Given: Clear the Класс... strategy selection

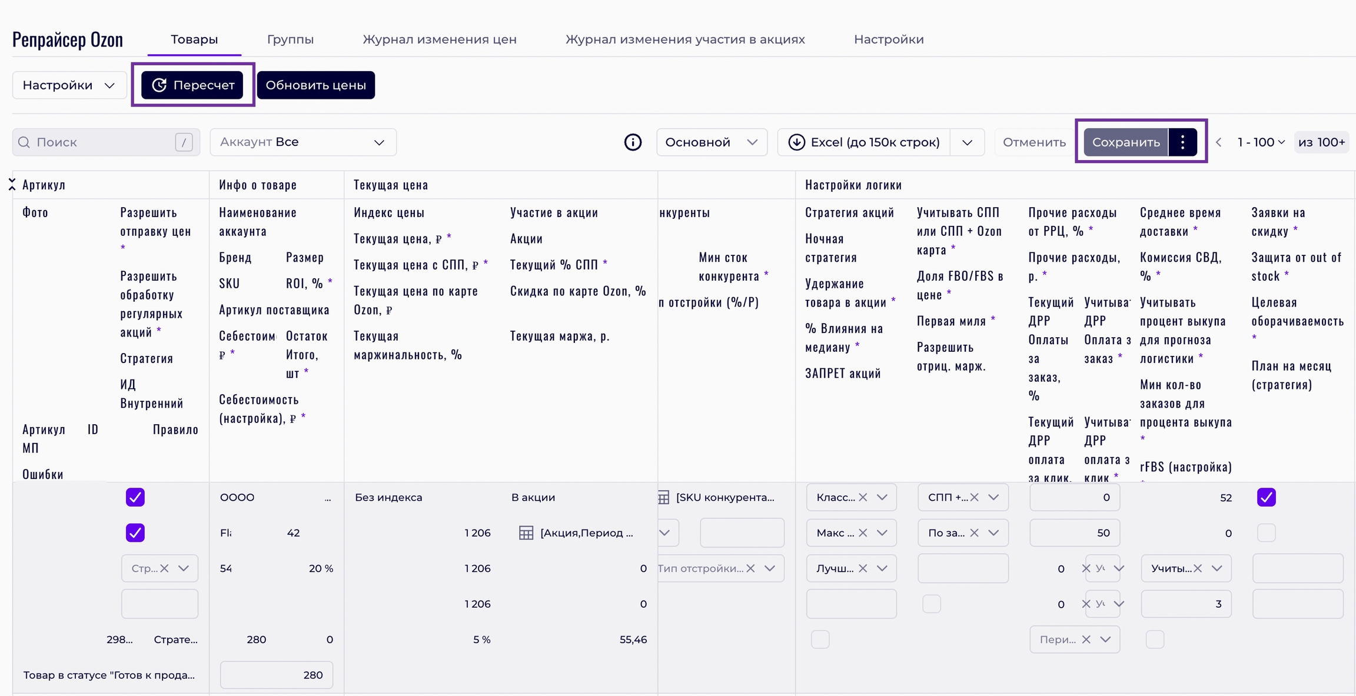Looking at the screenshot, I should 863,498.
